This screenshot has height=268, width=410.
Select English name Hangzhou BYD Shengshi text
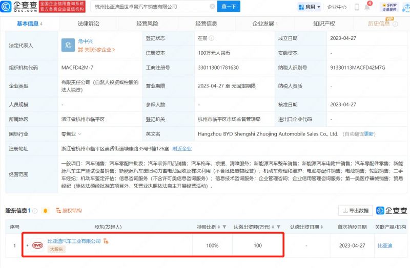pos(268,134)
